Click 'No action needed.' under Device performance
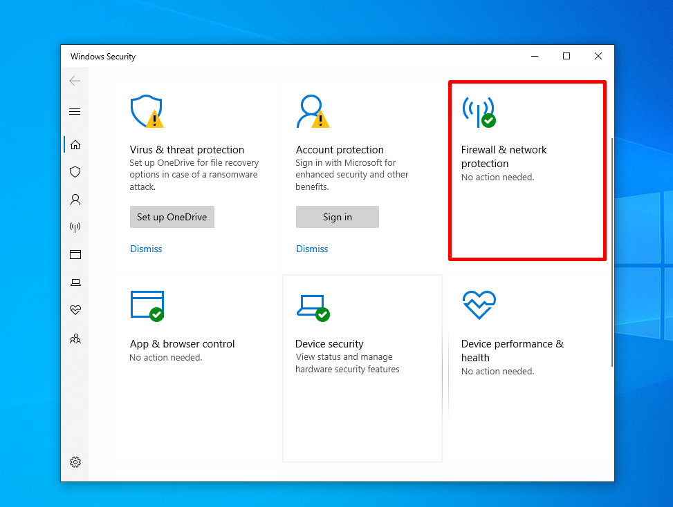The width and height of the screenshot is (673, 507). pos(497,371)
